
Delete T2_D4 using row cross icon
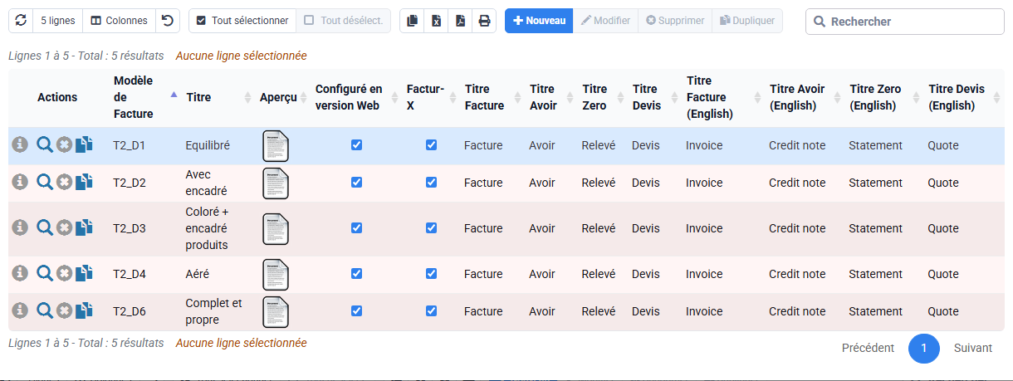(64, 274)
